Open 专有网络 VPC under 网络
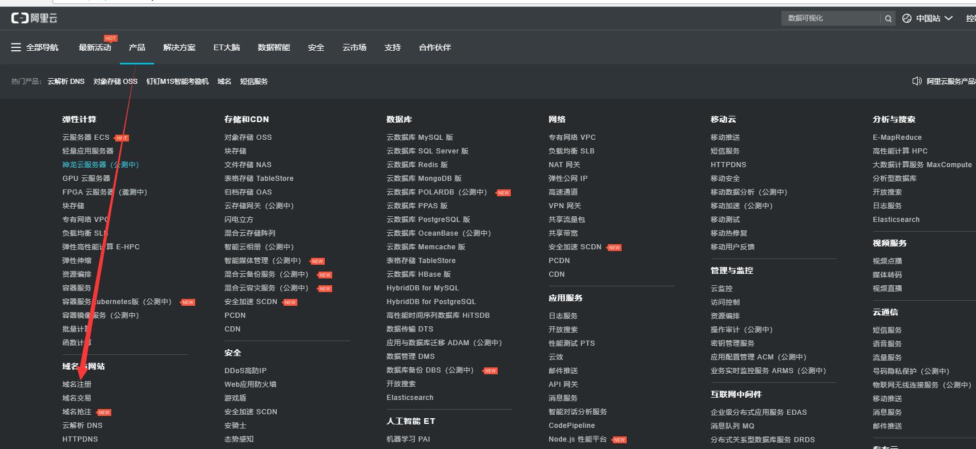Viewport: 976px width, 449px height. [572, 137]
